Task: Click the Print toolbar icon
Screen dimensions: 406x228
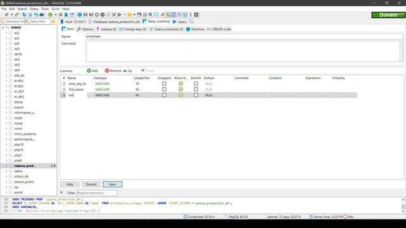Action: click(x=41, y=15)
